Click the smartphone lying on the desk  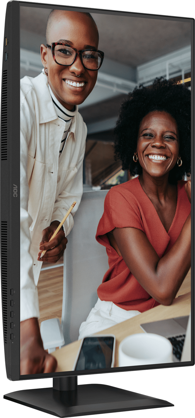point(95,353)
